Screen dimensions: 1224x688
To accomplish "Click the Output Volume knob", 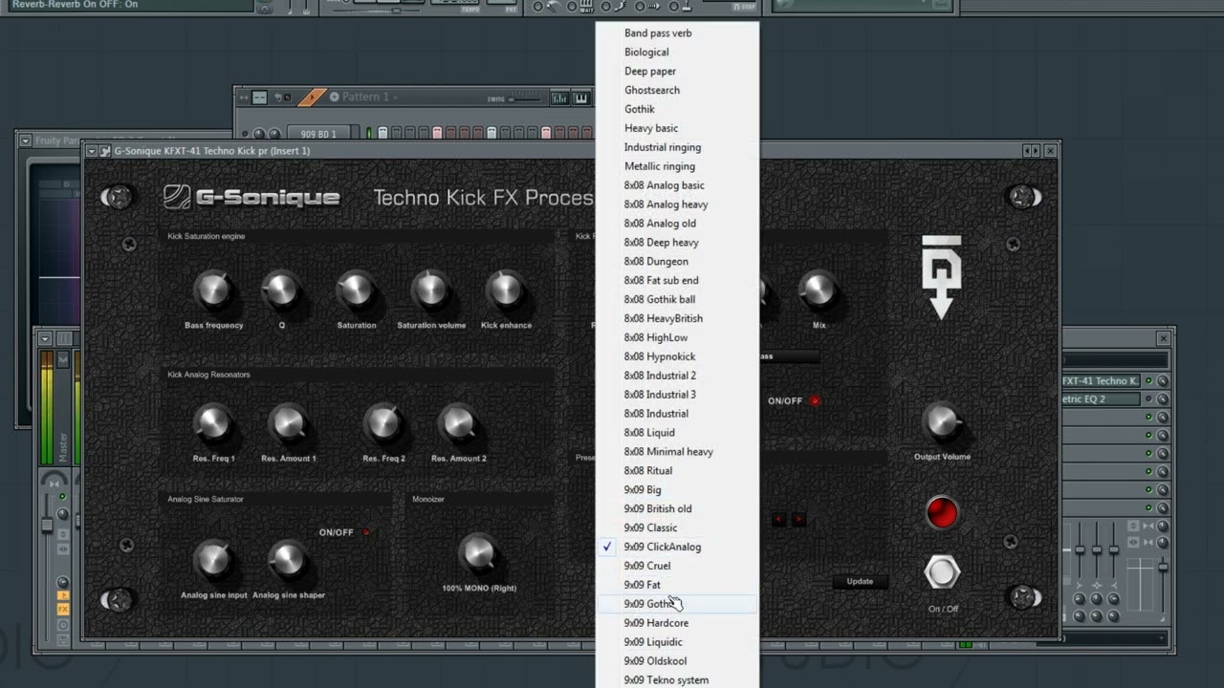I will pyautogui.click(x=942, y=421).
